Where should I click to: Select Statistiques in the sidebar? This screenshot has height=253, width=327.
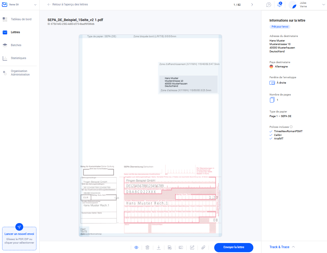pyautogui.click(x=18, y=58)
